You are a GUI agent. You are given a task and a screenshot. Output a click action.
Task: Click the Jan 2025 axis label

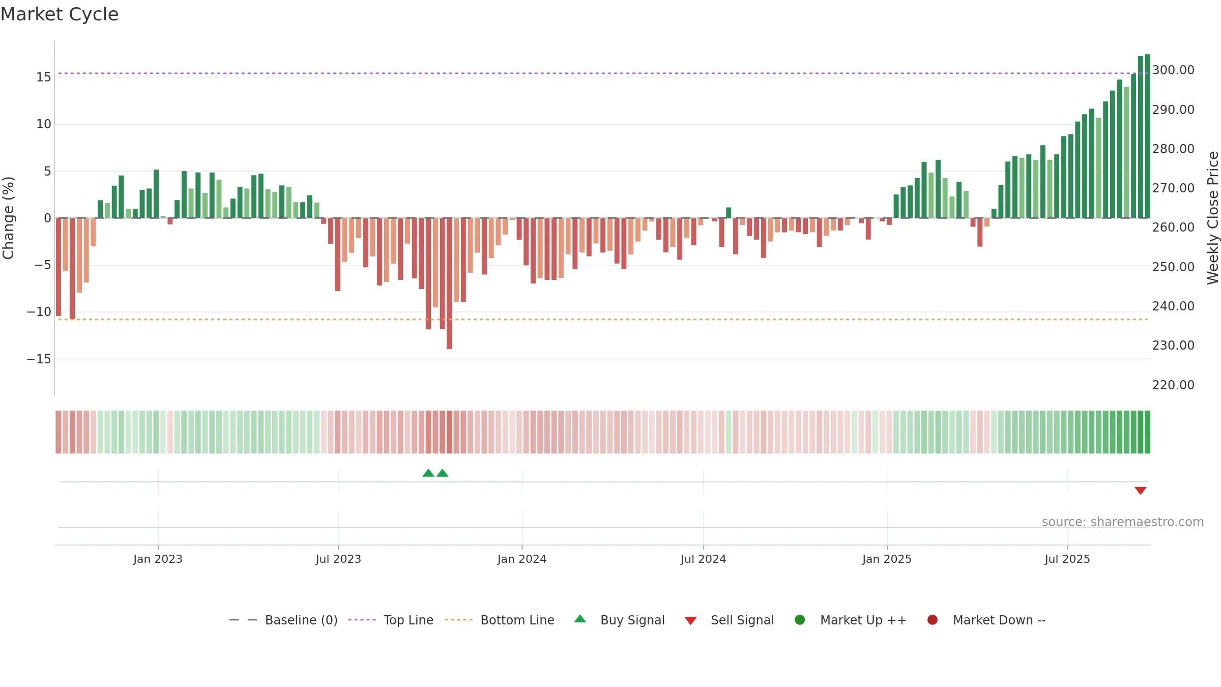tap(887, 559)
